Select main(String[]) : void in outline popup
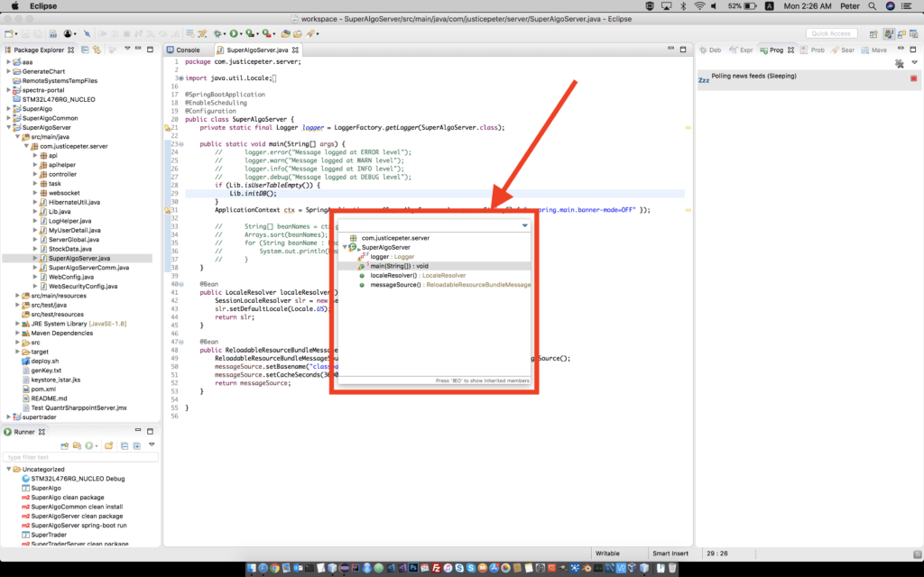Viewport: 924px width, 577px height. (399, 266)
